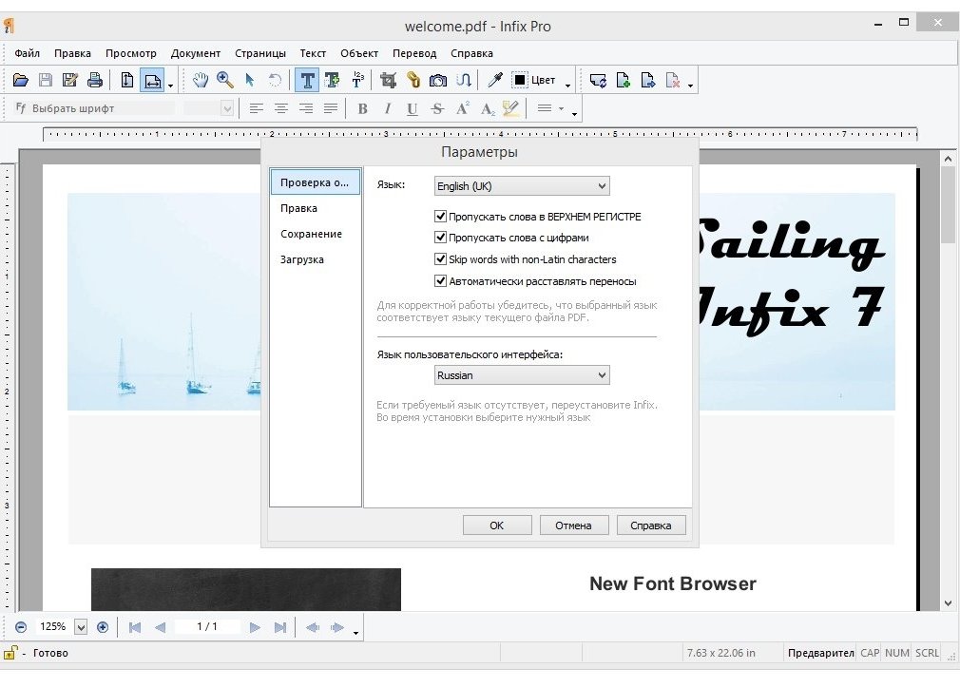Activate the Text edit T tool
This screenshot has height=688, width=960.
pyautogui.click(x=307, y=80)
